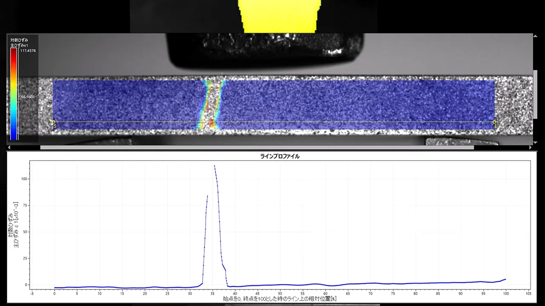
Task: Click the curve endpoint at position 100
Action: pyautogui.click(x=505, y=279)
